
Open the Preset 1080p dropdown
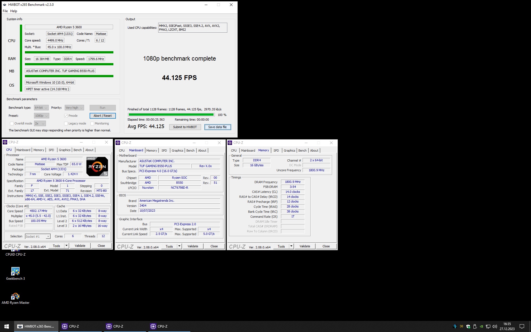pos(41,116)
